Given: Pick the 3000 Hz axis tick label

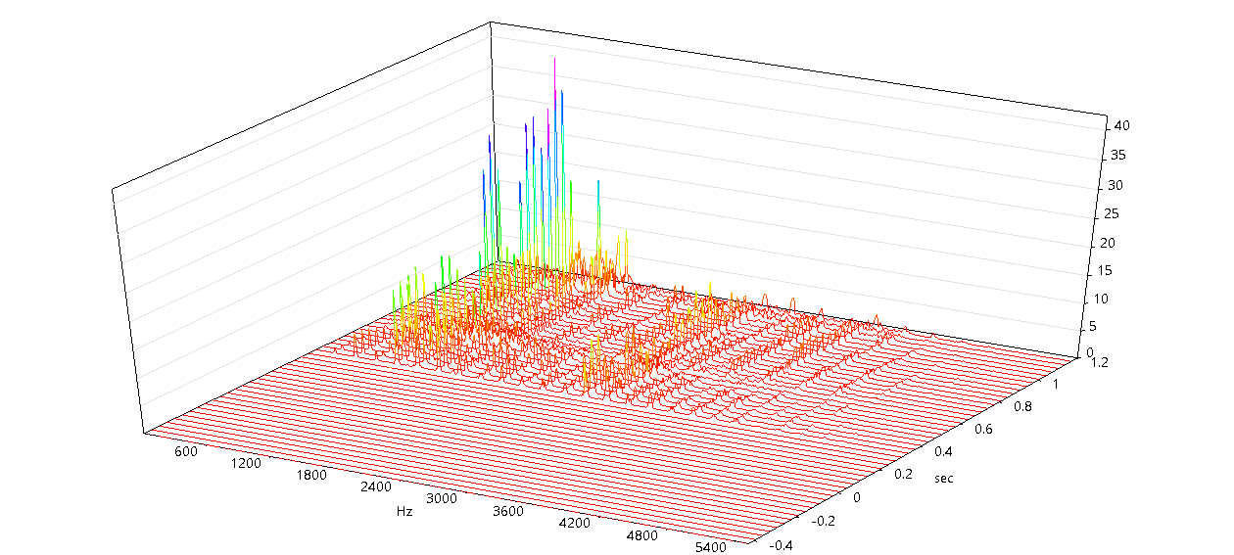Looking at the screenshot, I should 442,499.
